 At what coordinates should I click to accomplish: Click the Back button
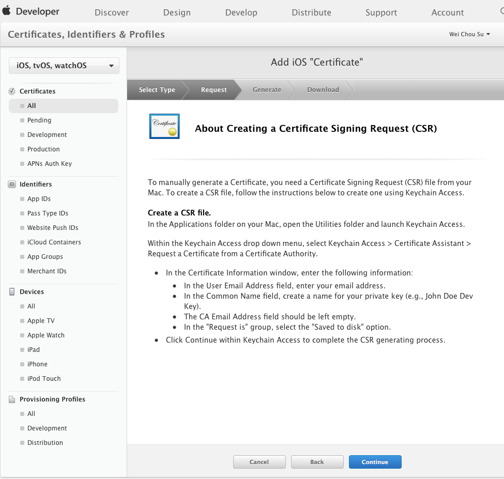[317, 462]
